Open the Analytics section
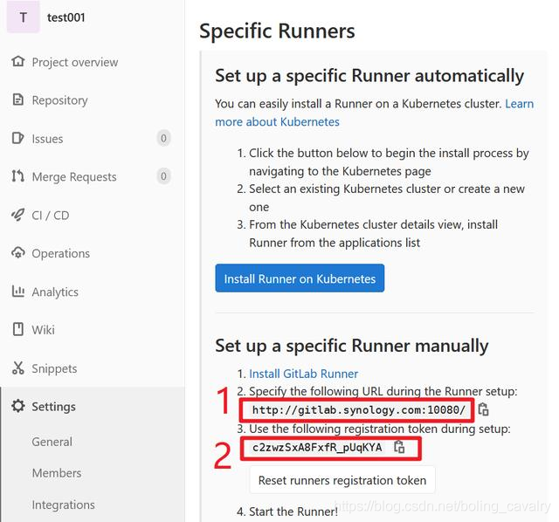Viewport: 559px width, 522px height. point(55,292)
